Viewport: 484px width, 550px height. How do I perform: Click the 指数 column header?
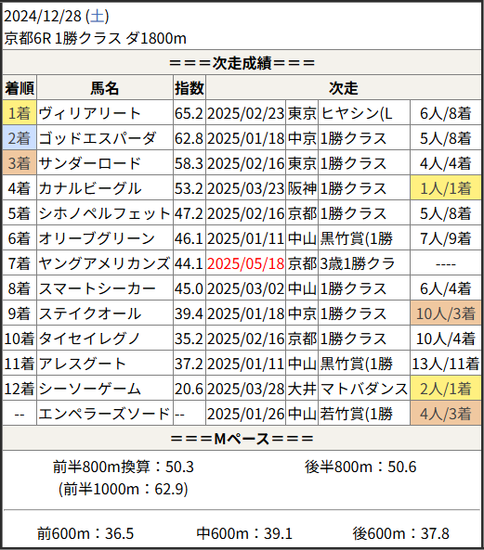coord(189,88)
